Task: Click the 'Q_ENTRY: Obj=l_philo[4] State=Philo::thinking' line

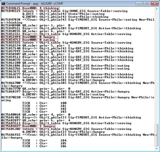Action: 65,17
